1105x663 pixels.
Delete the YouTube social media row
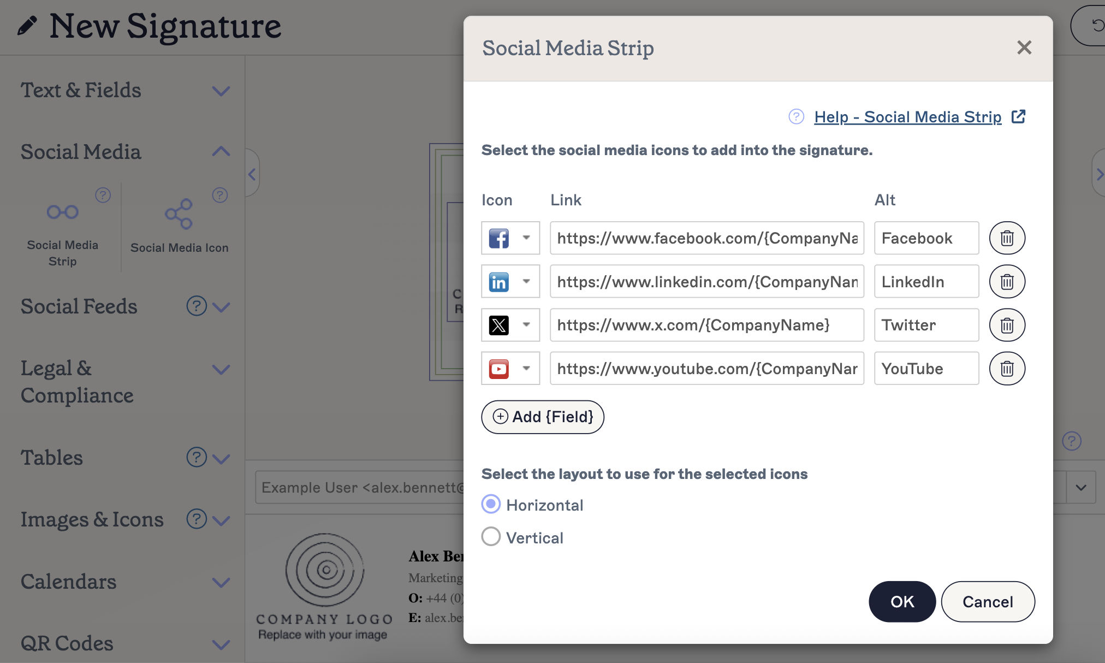click(1007, 368)
